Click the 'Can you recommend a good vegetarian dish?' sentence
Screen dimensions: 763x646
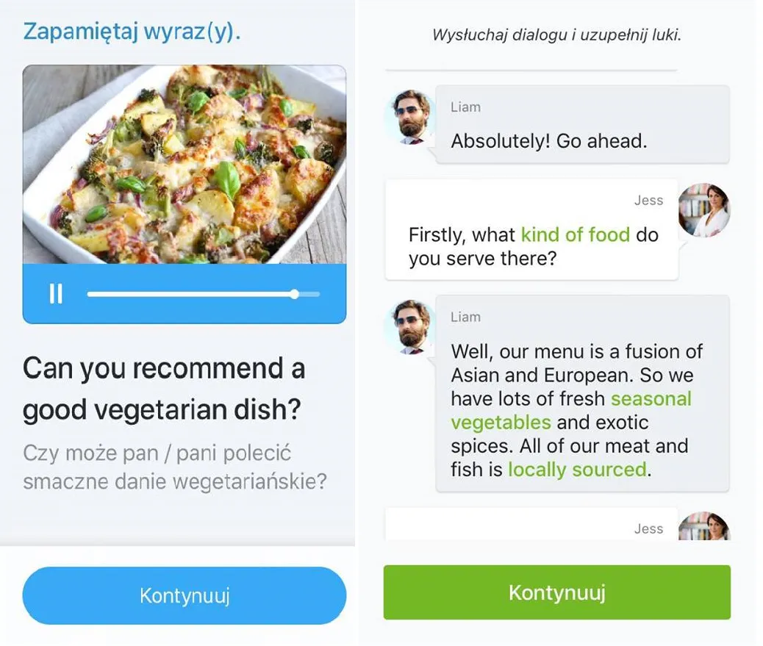pos(164,388)
